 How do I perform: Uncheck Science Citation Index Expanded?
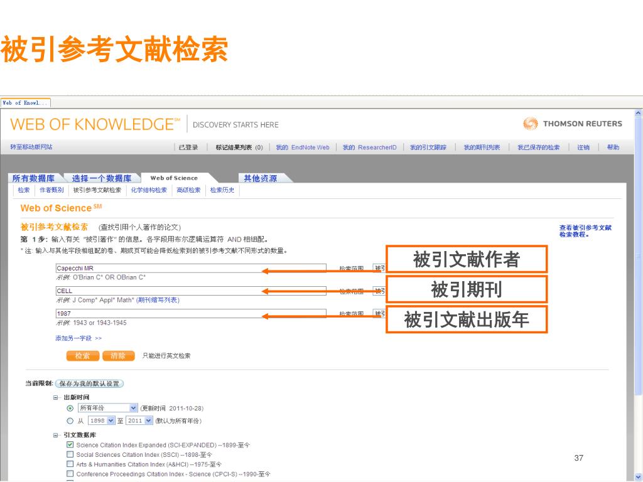(x=70, y=445)
